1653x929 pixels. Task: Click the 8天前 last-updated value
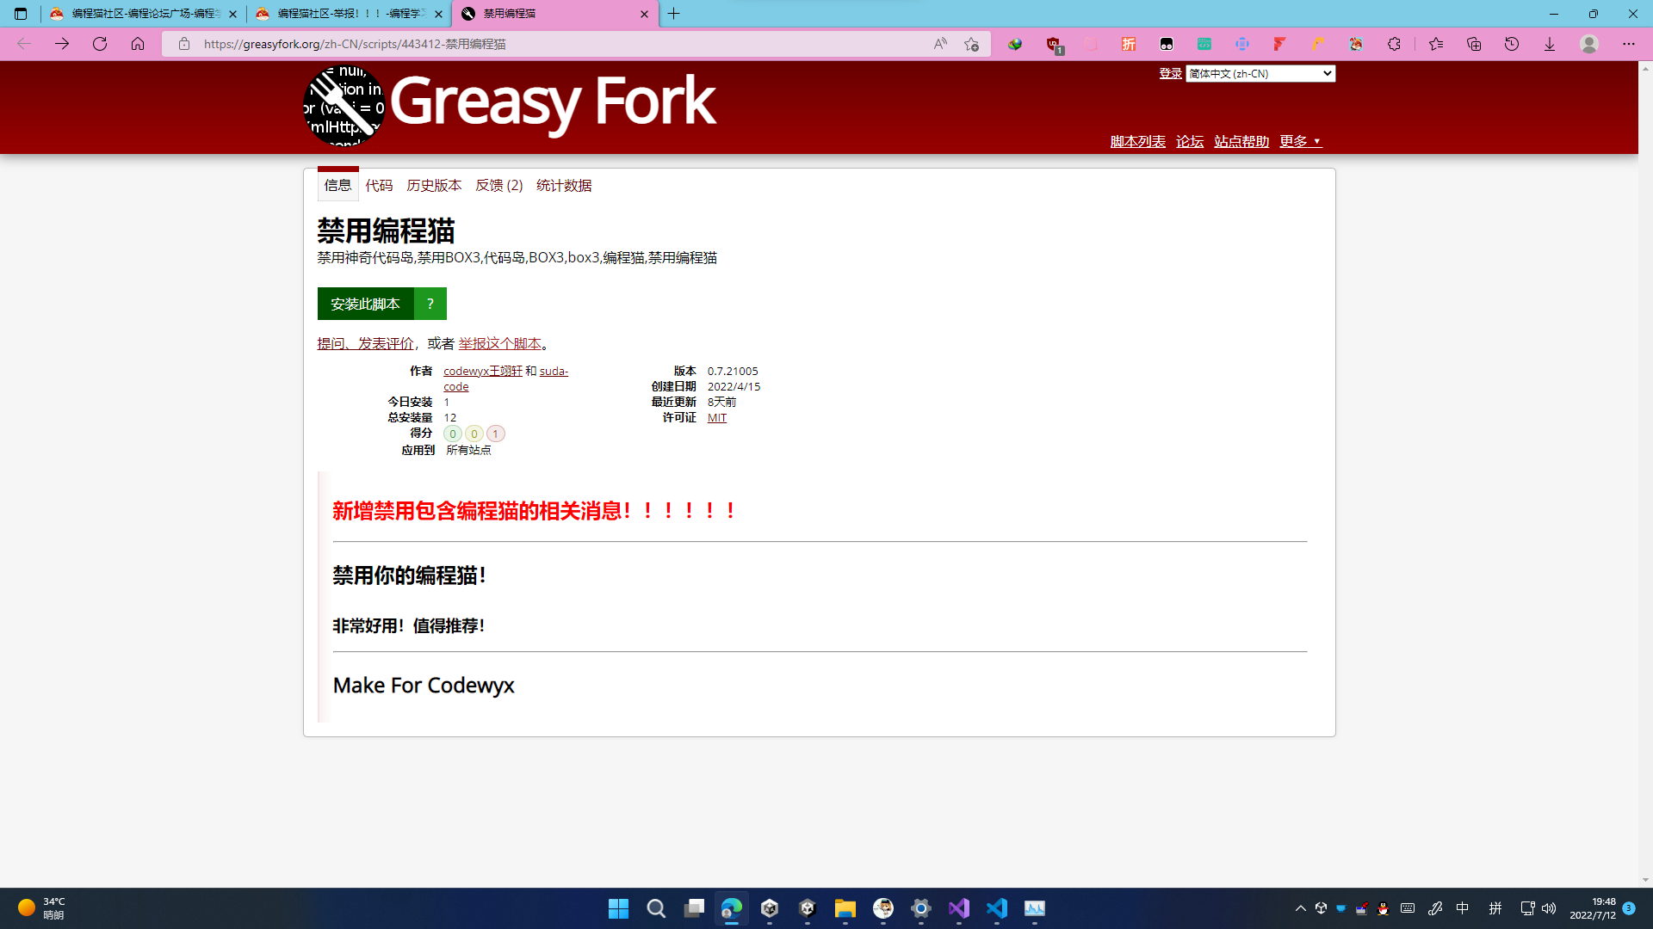[721, 402]
